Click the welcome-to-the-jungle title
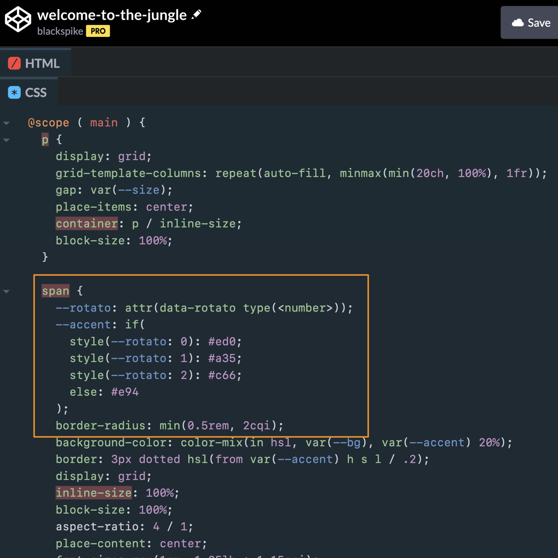 pos(112,15)
